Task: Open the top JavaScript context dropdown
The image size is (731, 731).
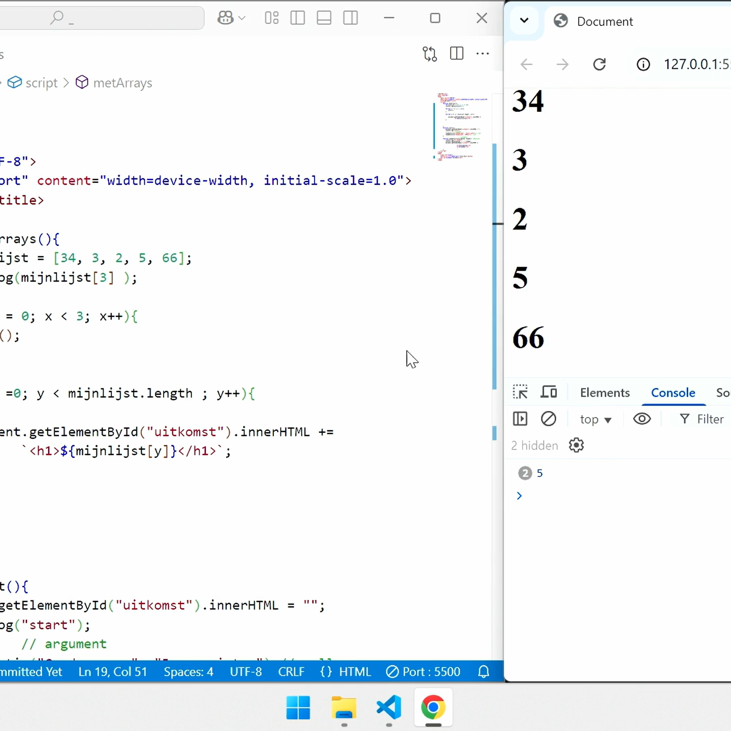Action: 595,420
